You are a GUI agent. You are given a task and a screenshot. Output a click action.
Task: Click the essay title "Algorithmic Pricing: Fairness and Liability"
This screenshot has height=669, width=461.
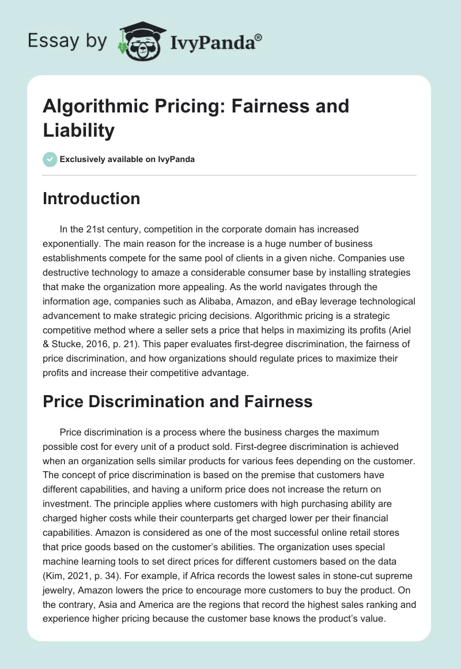click(196, 118)
